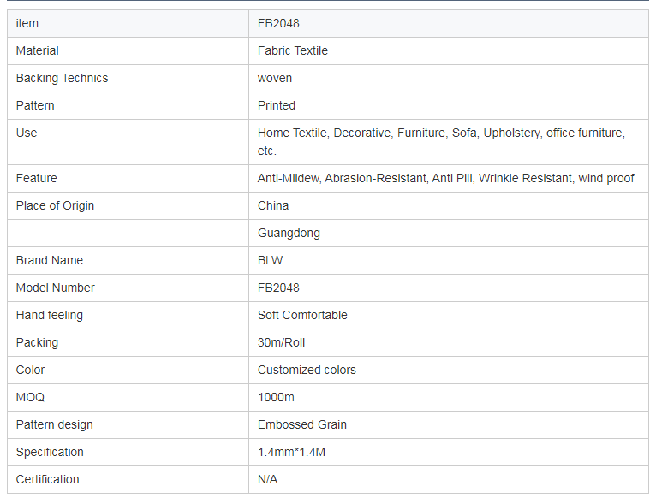This screenshot has height=504, width=656.
Task: Click the 'Soft Comfortable' hand feeling value
Action: click(x=302, y=315)
